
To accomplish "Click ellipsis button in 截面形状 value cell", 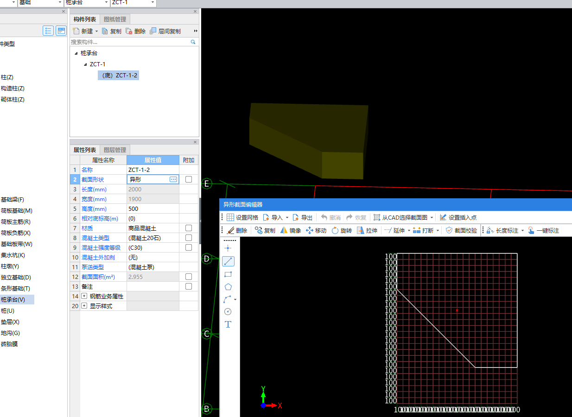I will 173,179.
